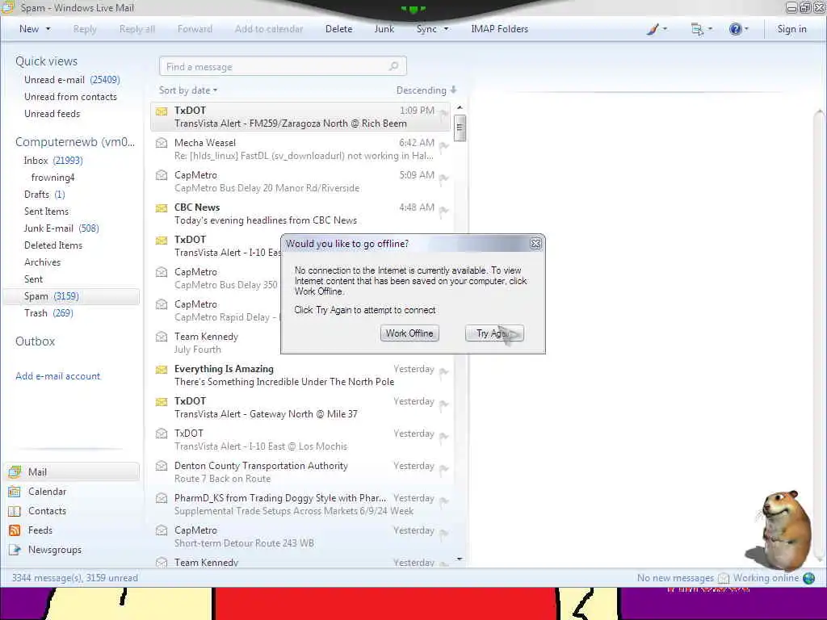
Task: Flag the Denton County Transportation Authority message
Action: 444,469
